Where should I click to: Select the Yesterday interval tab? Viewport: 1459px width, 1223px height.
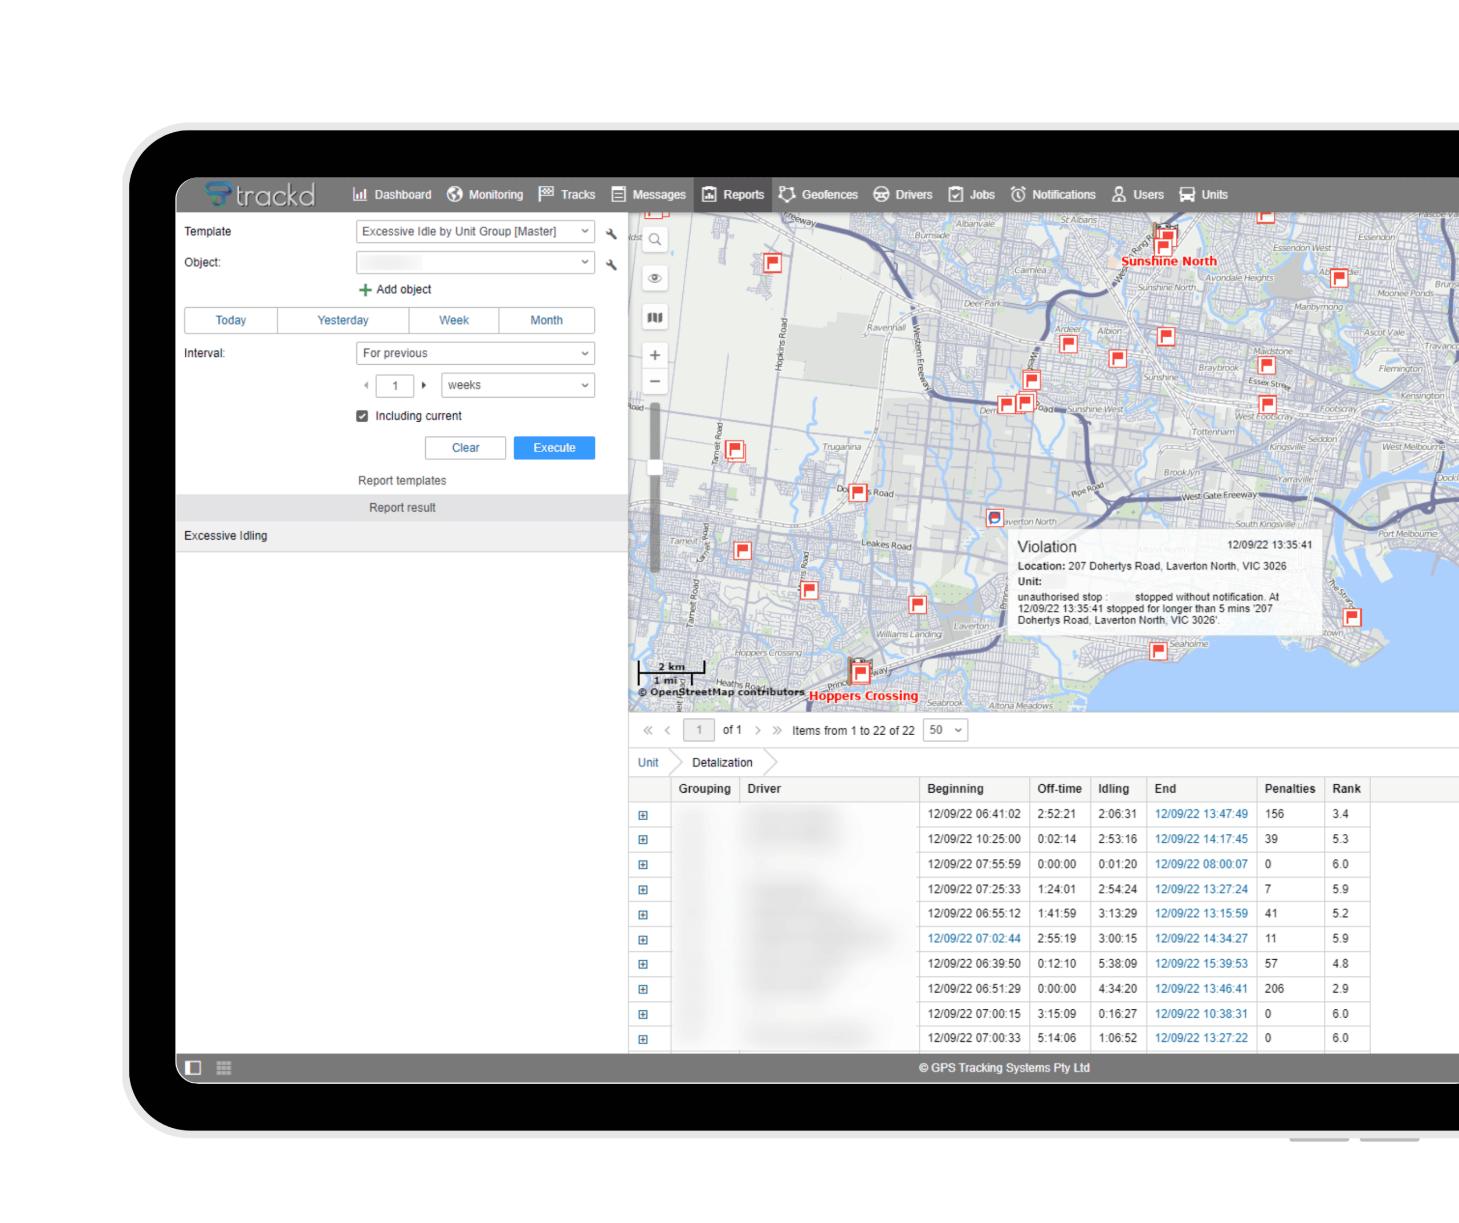tap(343, 320)
